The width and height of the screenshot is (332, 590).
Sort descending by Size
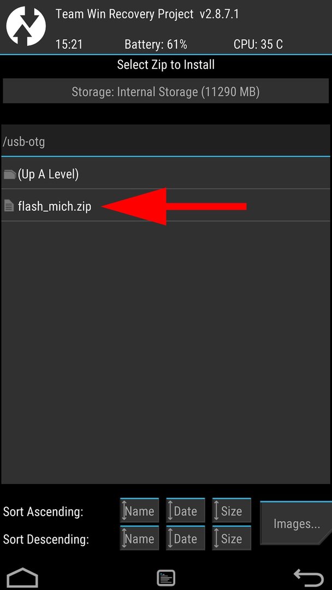232,538
